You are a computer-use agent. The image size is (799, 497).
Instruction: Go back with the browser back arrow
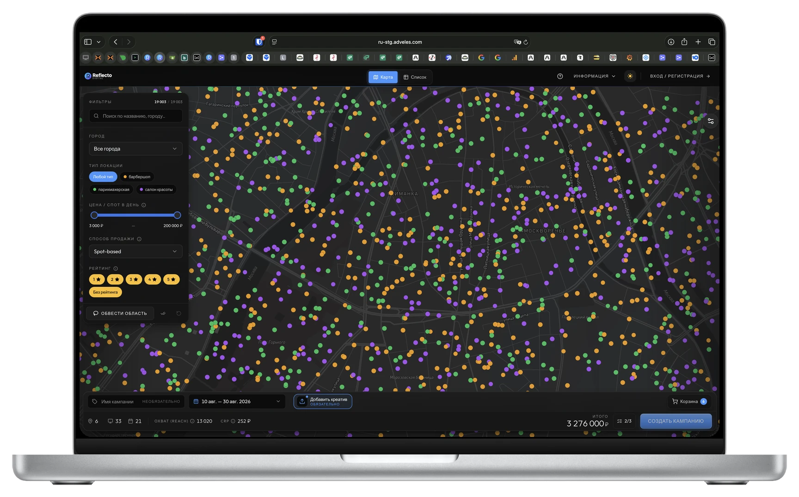click(116, 42)
